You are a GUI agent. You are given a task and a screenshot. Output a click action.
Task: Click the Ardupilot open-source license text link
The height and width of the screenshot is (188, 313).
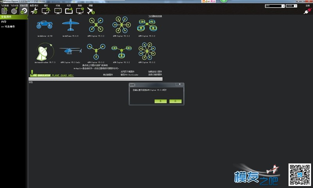(96, 68)
